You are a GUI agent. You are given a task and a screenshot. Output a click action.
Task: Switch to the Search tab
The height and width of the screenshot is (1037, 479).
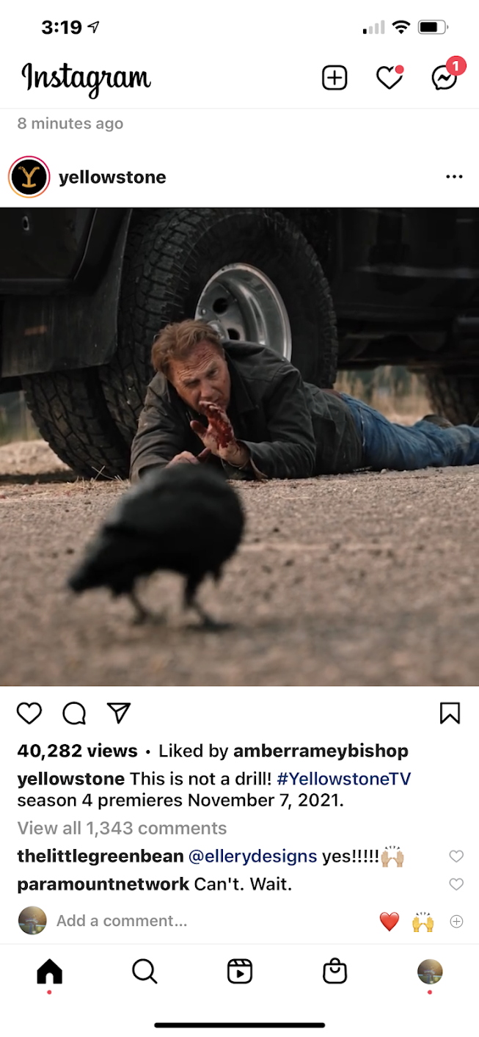click(x=145, y=972)
